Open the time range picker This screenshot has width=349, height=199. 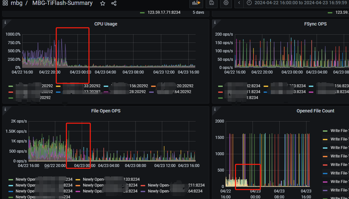point(296,3)
